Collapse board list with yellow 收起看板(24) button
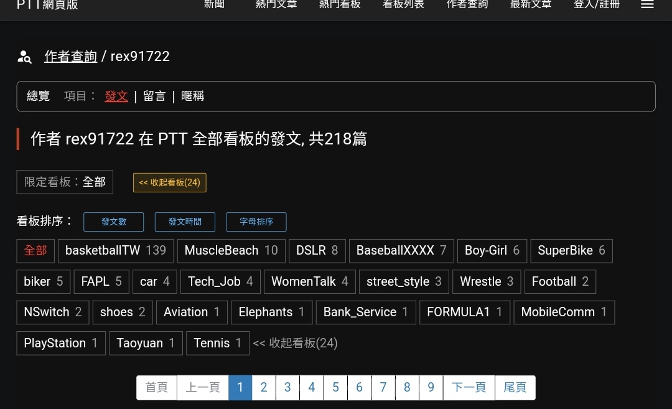This screenshot has width=672, height=409. pos(170,182)
